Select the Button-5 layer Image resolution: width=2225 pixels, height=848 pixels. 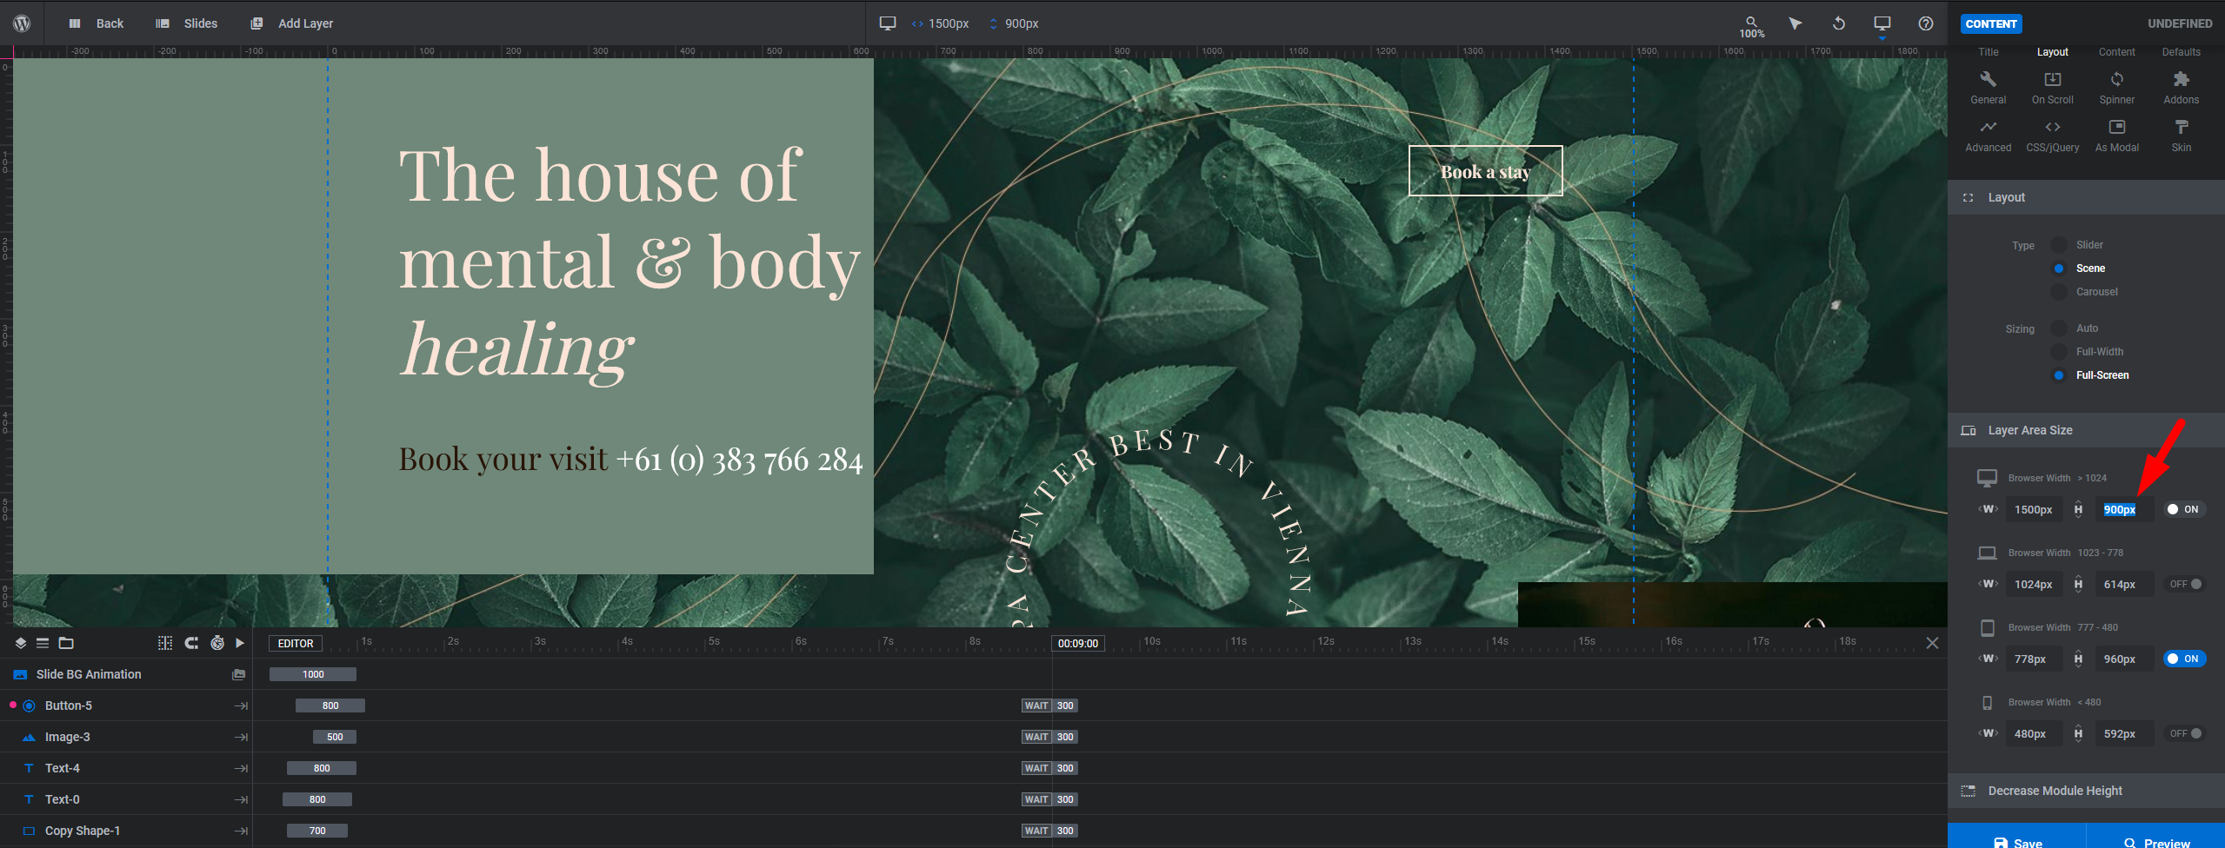[126, 706]
